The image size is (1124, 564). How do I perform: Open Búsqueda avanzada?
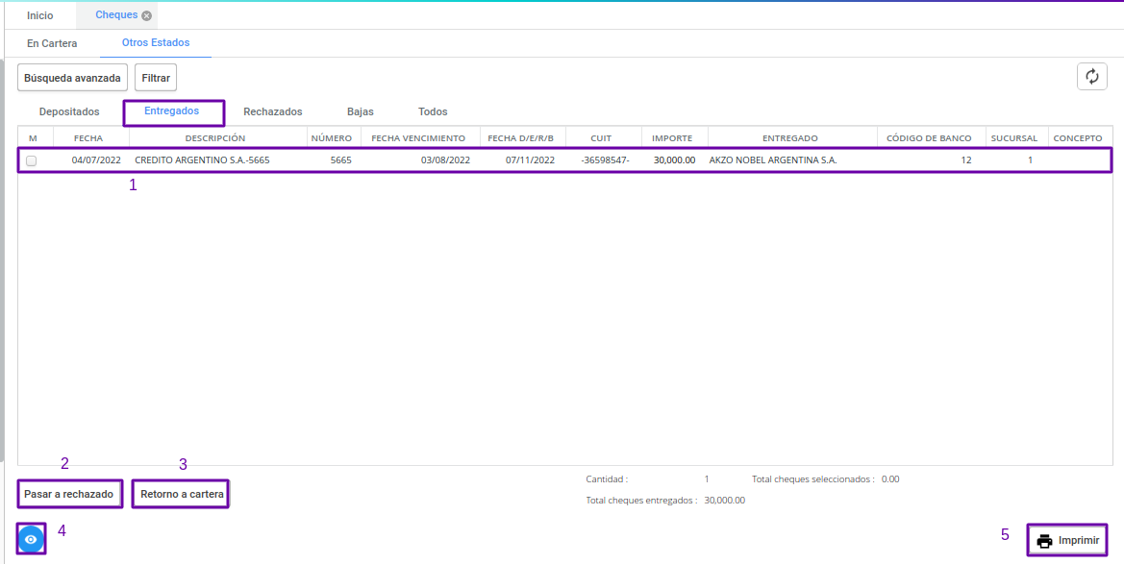click(72, 78)
